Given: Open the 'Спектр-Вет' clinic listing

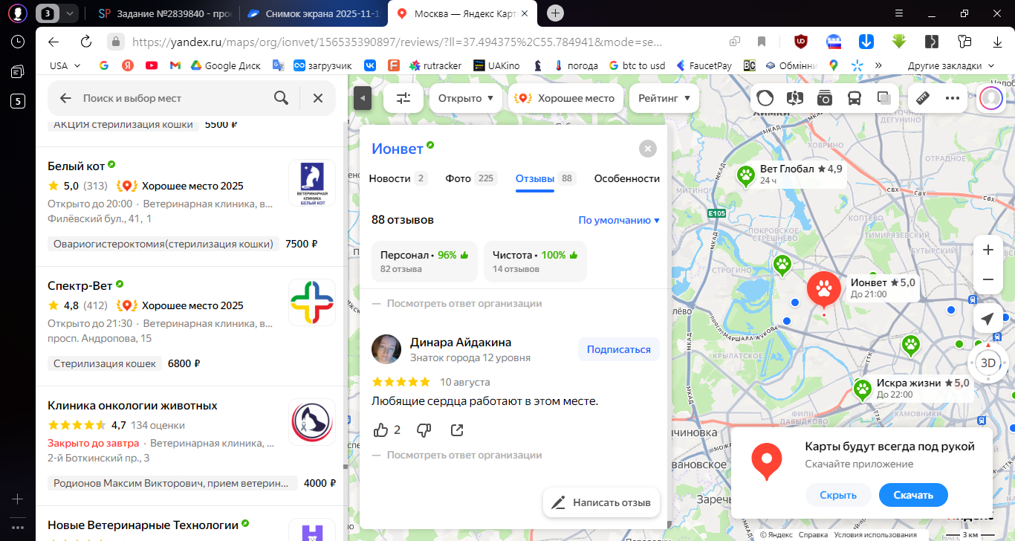Looking at the screenshot, I should (x=80, y=285).
